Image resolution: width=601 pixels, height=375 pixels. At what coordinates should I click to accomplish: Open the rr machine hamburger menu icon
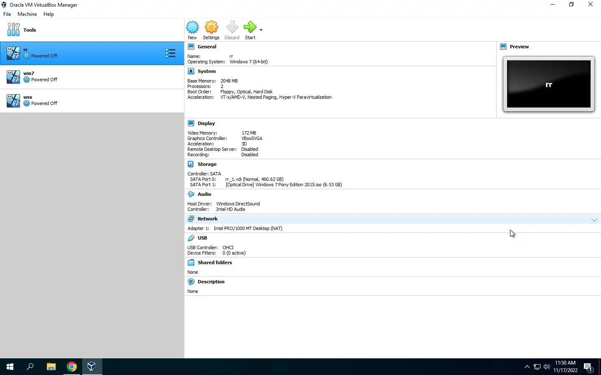coord(170,53)
